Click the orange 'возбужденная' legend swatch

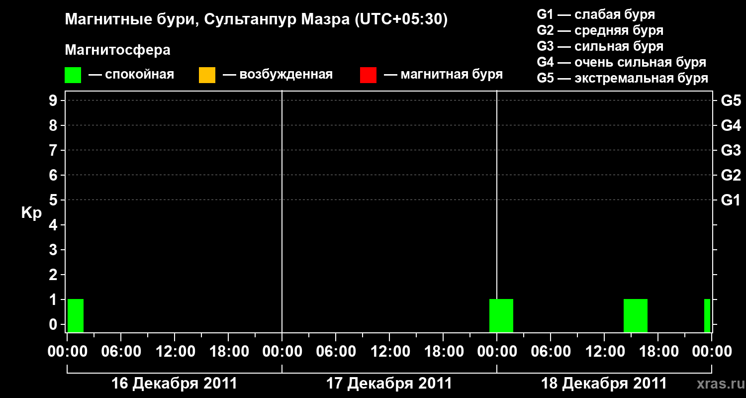click(207, 75)
